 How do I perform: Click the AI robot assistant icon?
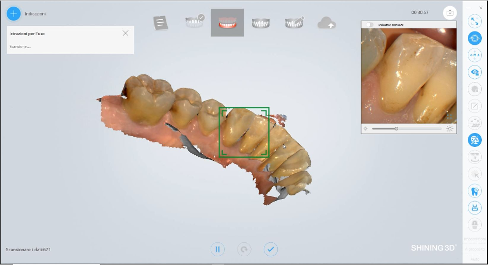475,208
